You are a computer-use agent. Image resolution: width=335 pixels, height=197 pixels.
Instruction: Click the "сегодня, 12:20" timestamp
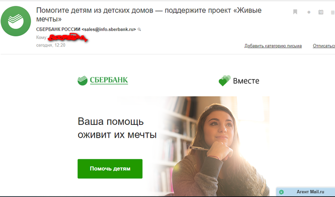coord(51,45)
